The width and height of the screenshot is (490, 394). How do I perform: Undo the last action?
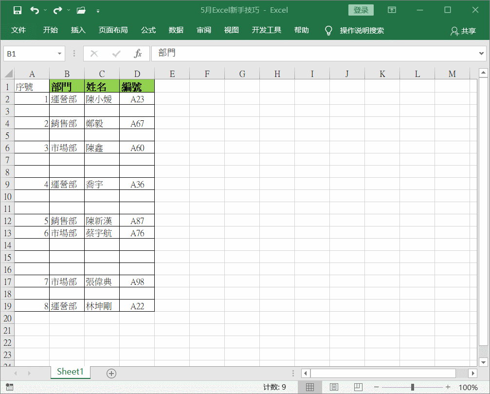pyautogui.click(x=35, y=10)
